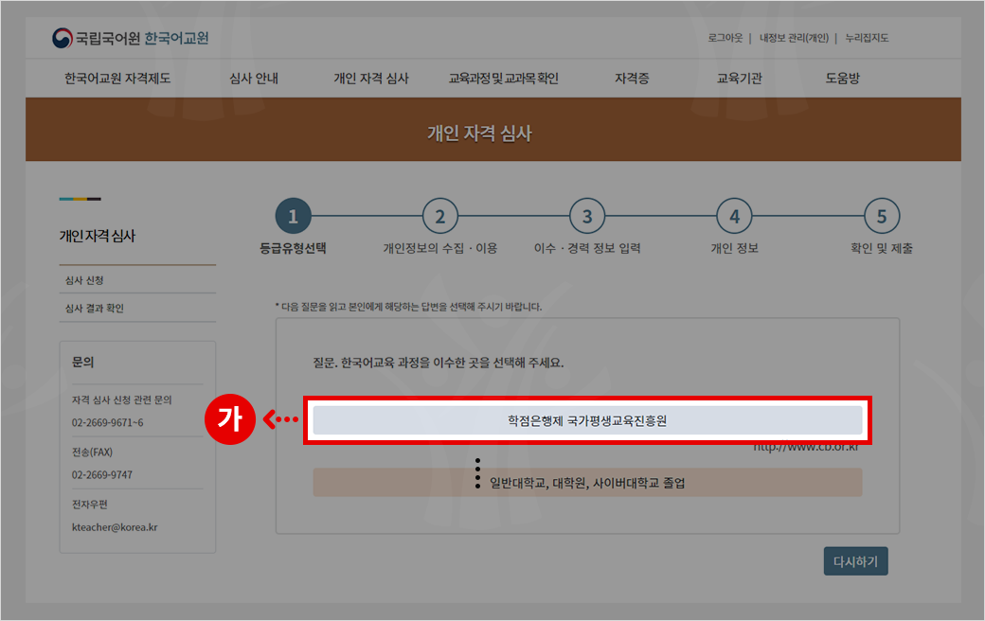Open the 한국어교원 자격제도 menu
The width and height of the screenshot is (985, 621).
pyautogui.click(x=117, y=79)
